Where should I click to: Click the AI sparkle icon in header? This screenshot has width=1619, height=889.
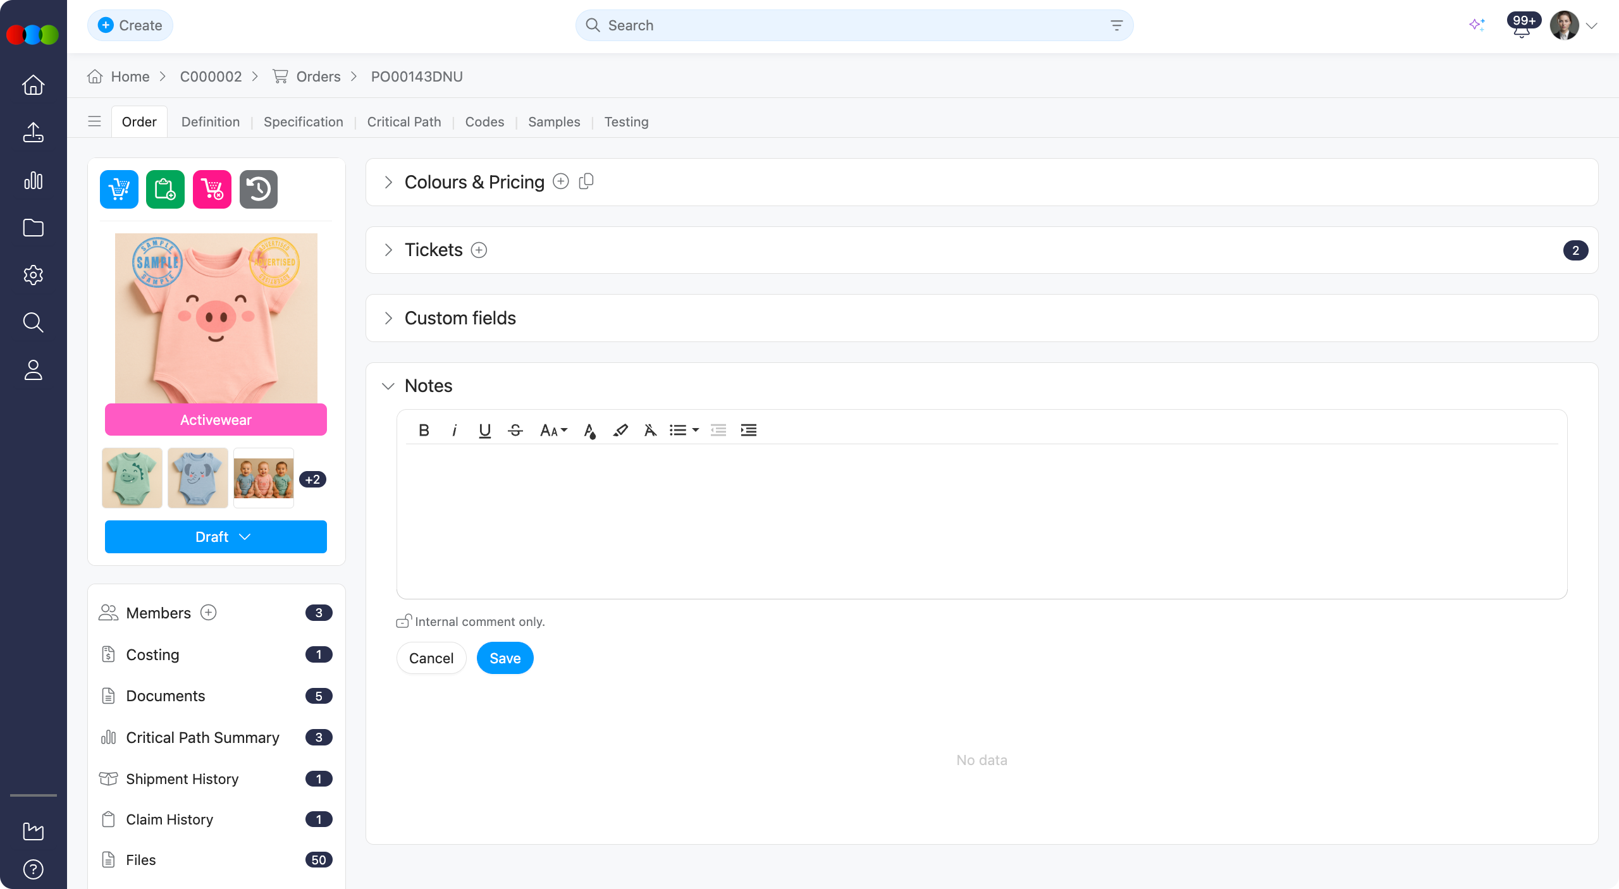1477,25
